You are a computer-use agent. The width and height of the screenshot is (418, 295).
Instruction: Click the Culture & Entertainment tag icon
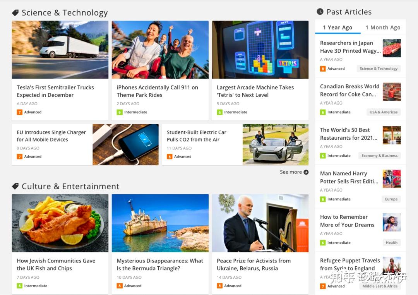click(15, 186)
